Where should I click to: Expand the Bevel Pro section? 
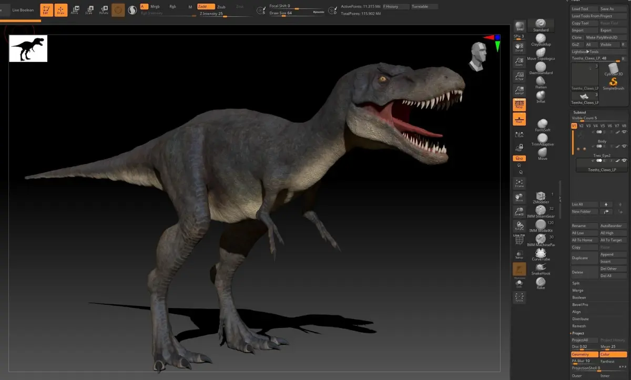click(x=580, y=305)
